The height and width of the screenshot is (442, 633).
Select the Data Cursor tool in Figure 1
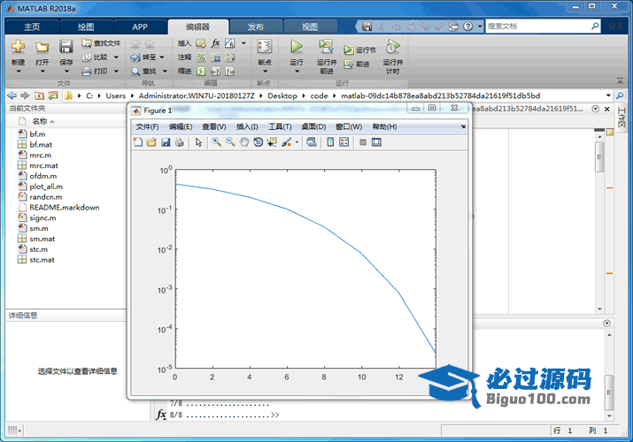[x=272, y=142]
